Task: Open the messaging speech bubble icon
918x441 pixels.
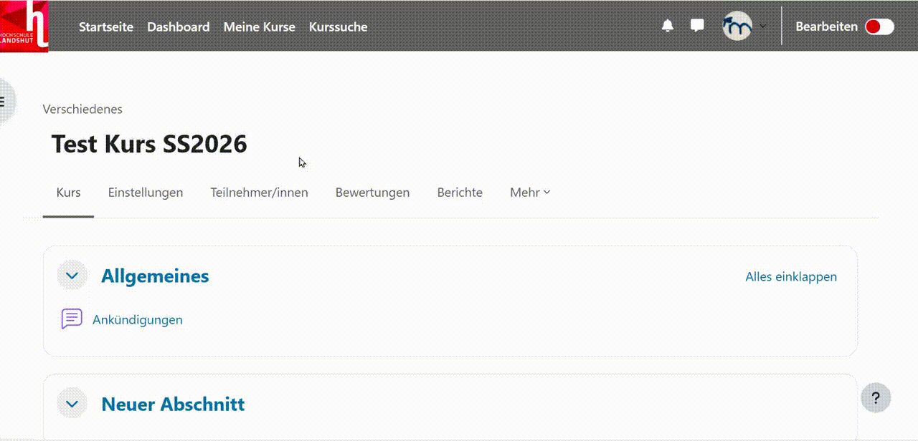Action: pyautogui.click(x=696, y=26)
